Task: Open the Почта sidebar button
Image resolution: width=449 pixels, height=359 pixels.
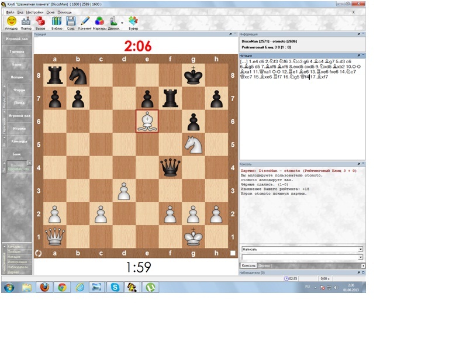Action: coord(19,102)
